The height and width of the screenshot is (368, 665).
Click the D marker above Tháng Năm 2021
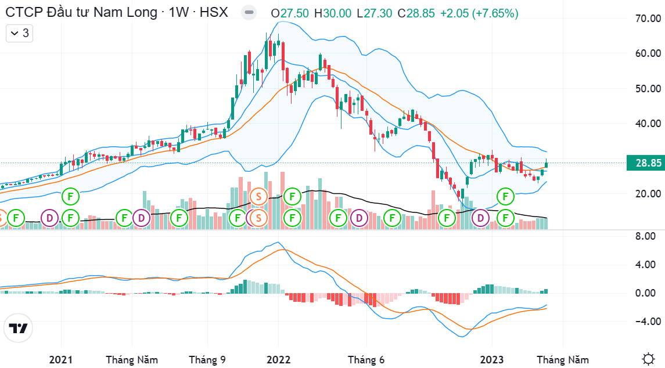pyautogui.click(x=141, y=219)
